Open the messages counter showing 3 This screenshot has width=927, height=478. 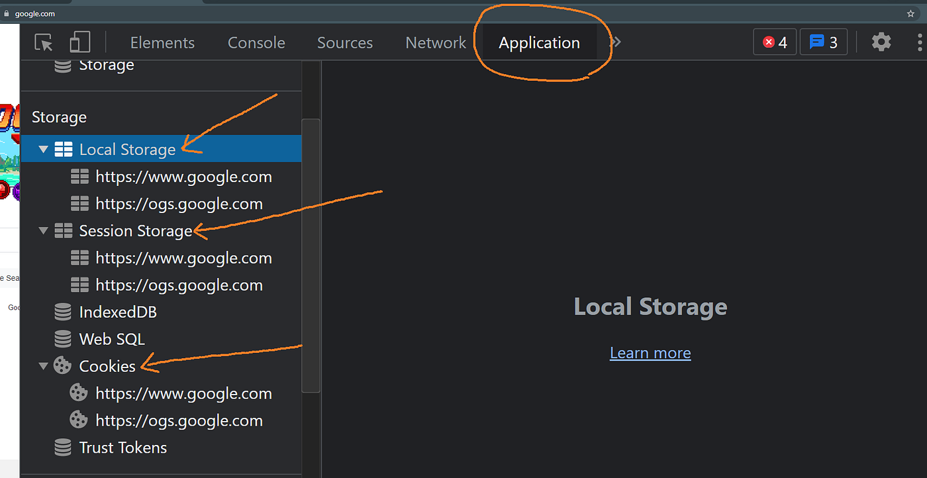point(824,42)
